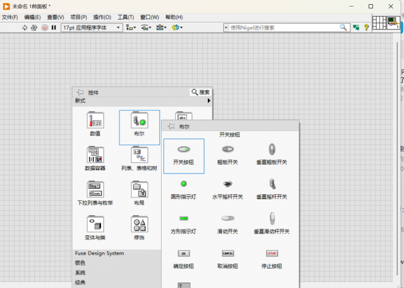Open the 操作(O) menu
Screen dimensions: 404x288
click(102, 17)
